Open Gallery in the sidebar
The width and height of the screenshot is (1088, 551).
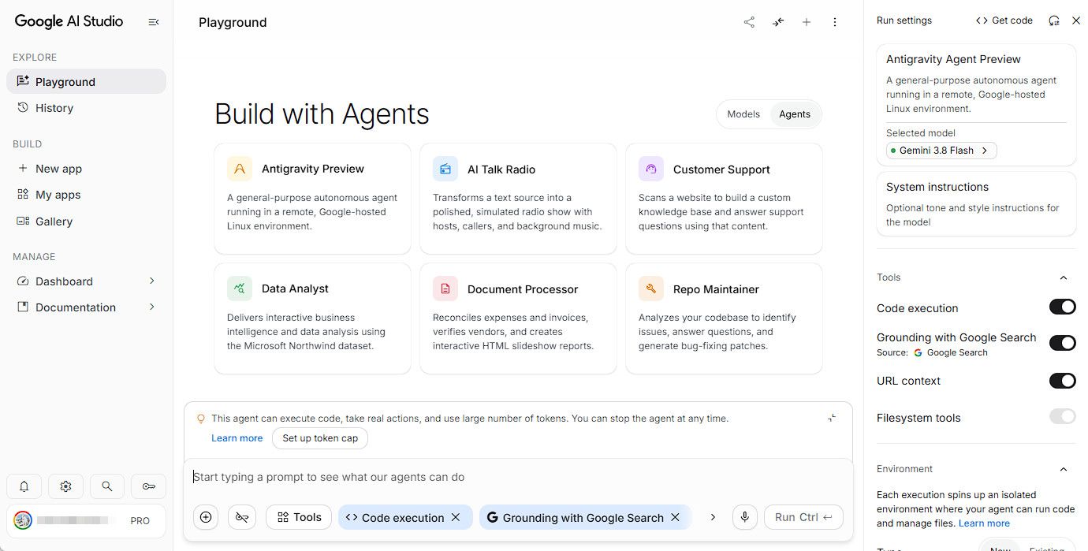pyautogui.click(x=86, y=222)
